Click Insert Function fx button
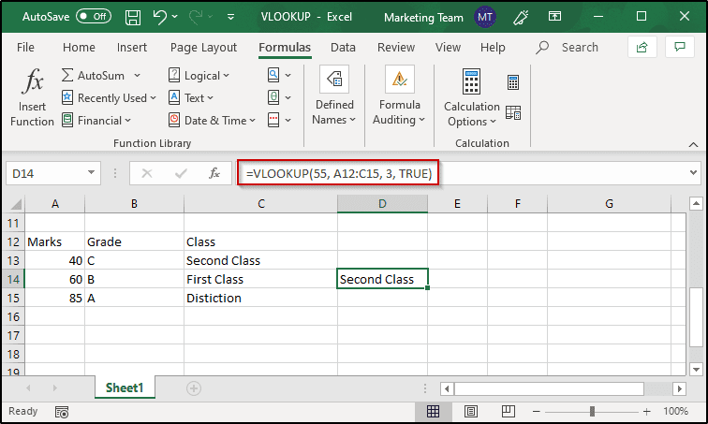 click(32, 97)
